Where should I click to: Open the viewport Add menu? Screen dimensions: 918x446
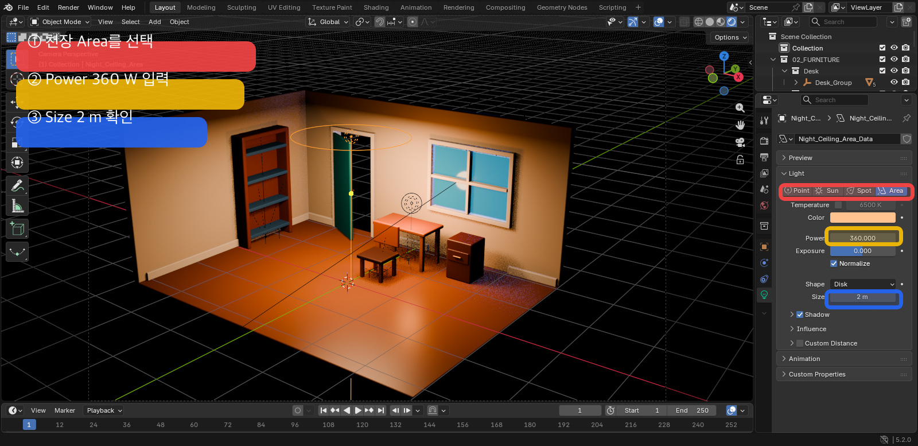(x=155, y=22)
